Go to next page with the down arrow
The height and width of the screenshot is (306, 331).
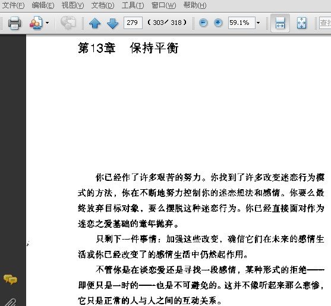112,23
